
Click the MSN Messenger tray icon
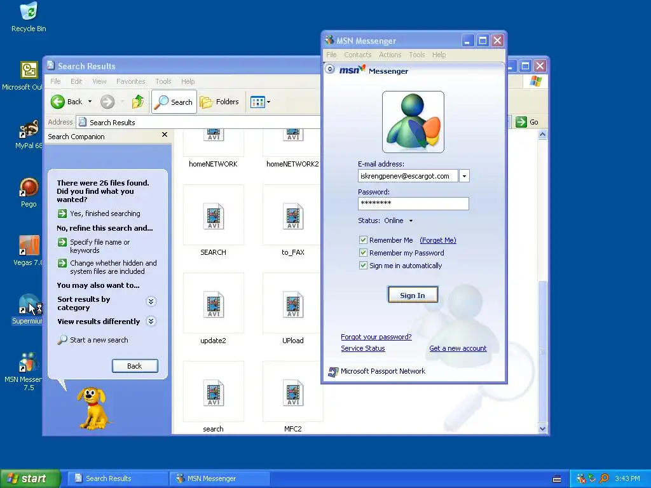pos(581,478)
